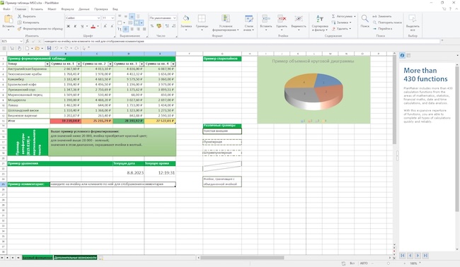Open the number format (По умолчанию) dropdown
Screen dimensions: 460x267
tap(174, 18)
